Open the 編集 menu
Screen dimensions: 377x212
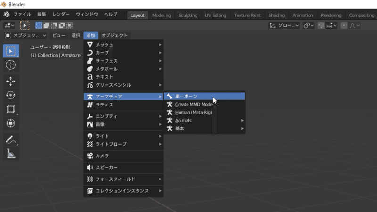click(x=41, y=15)
